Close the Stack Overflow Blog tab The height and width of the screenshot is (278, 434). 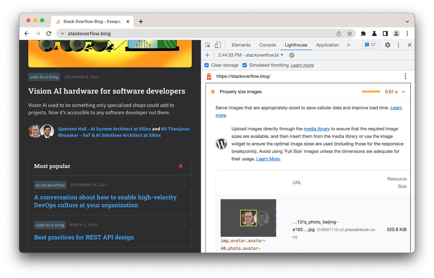point(128,21)
